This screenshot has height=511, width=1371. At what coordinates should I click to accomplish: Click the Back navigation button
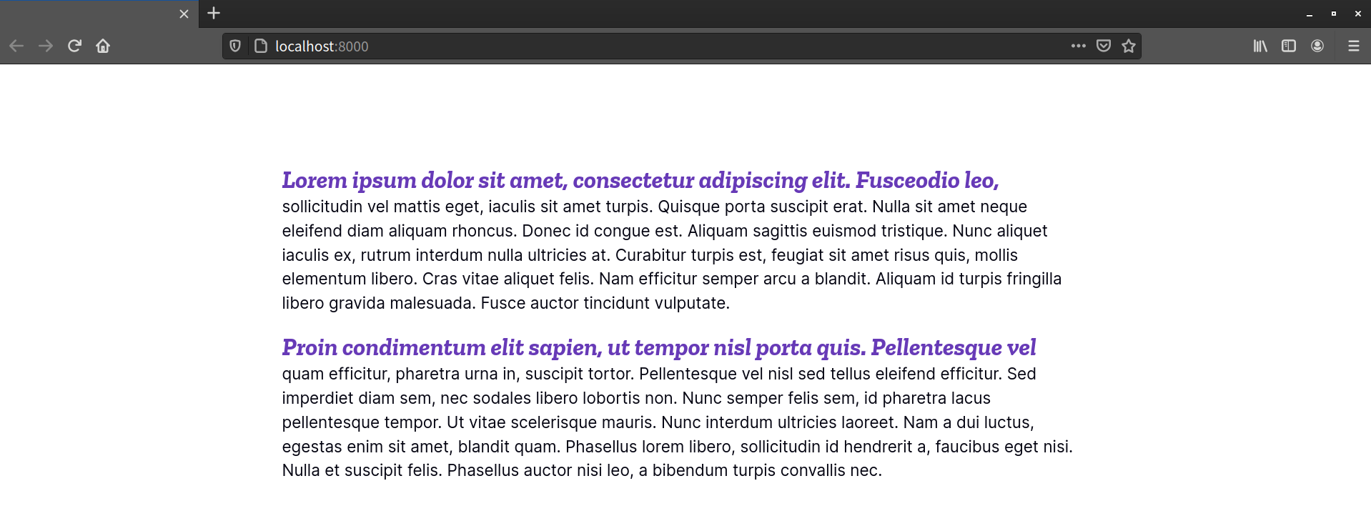(16, 46)
